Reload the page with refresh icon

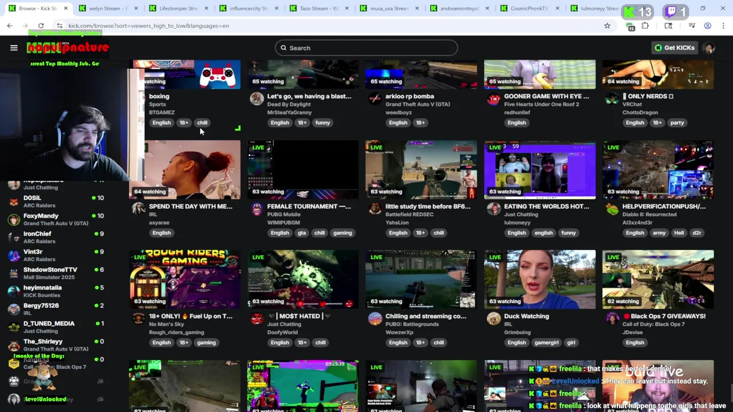[x=41, y=26]
